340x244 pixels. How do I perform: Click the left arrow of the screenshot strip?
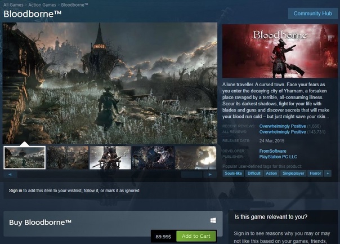[10, 174]
